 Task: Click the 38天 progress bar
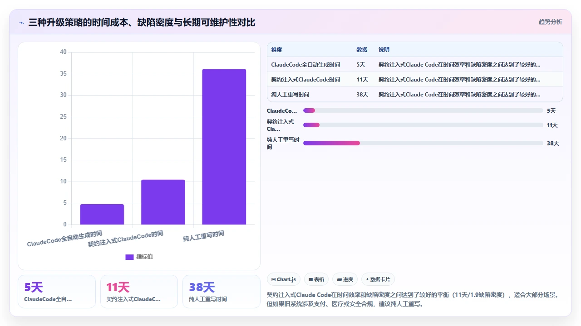423,143
